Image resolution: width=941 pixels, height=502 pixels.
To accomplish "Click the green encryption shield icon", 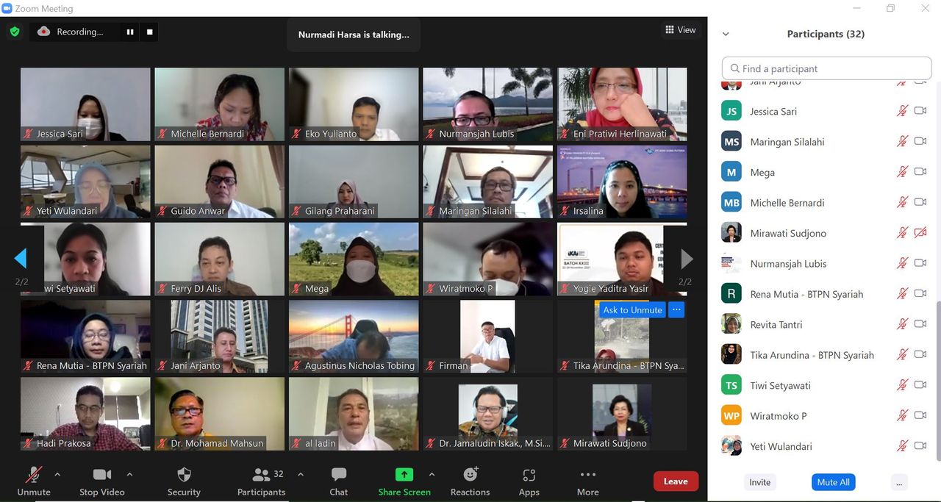I will (x=14, y=32).
